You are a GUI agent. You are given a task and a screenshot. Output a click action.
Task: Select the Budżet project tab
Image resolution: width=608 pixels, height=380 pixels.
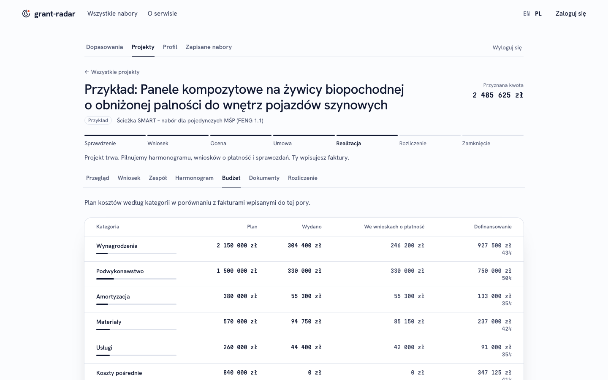(231, 178)
